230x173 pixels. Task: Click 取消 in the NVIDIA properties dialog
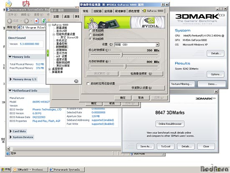point(141,98)
